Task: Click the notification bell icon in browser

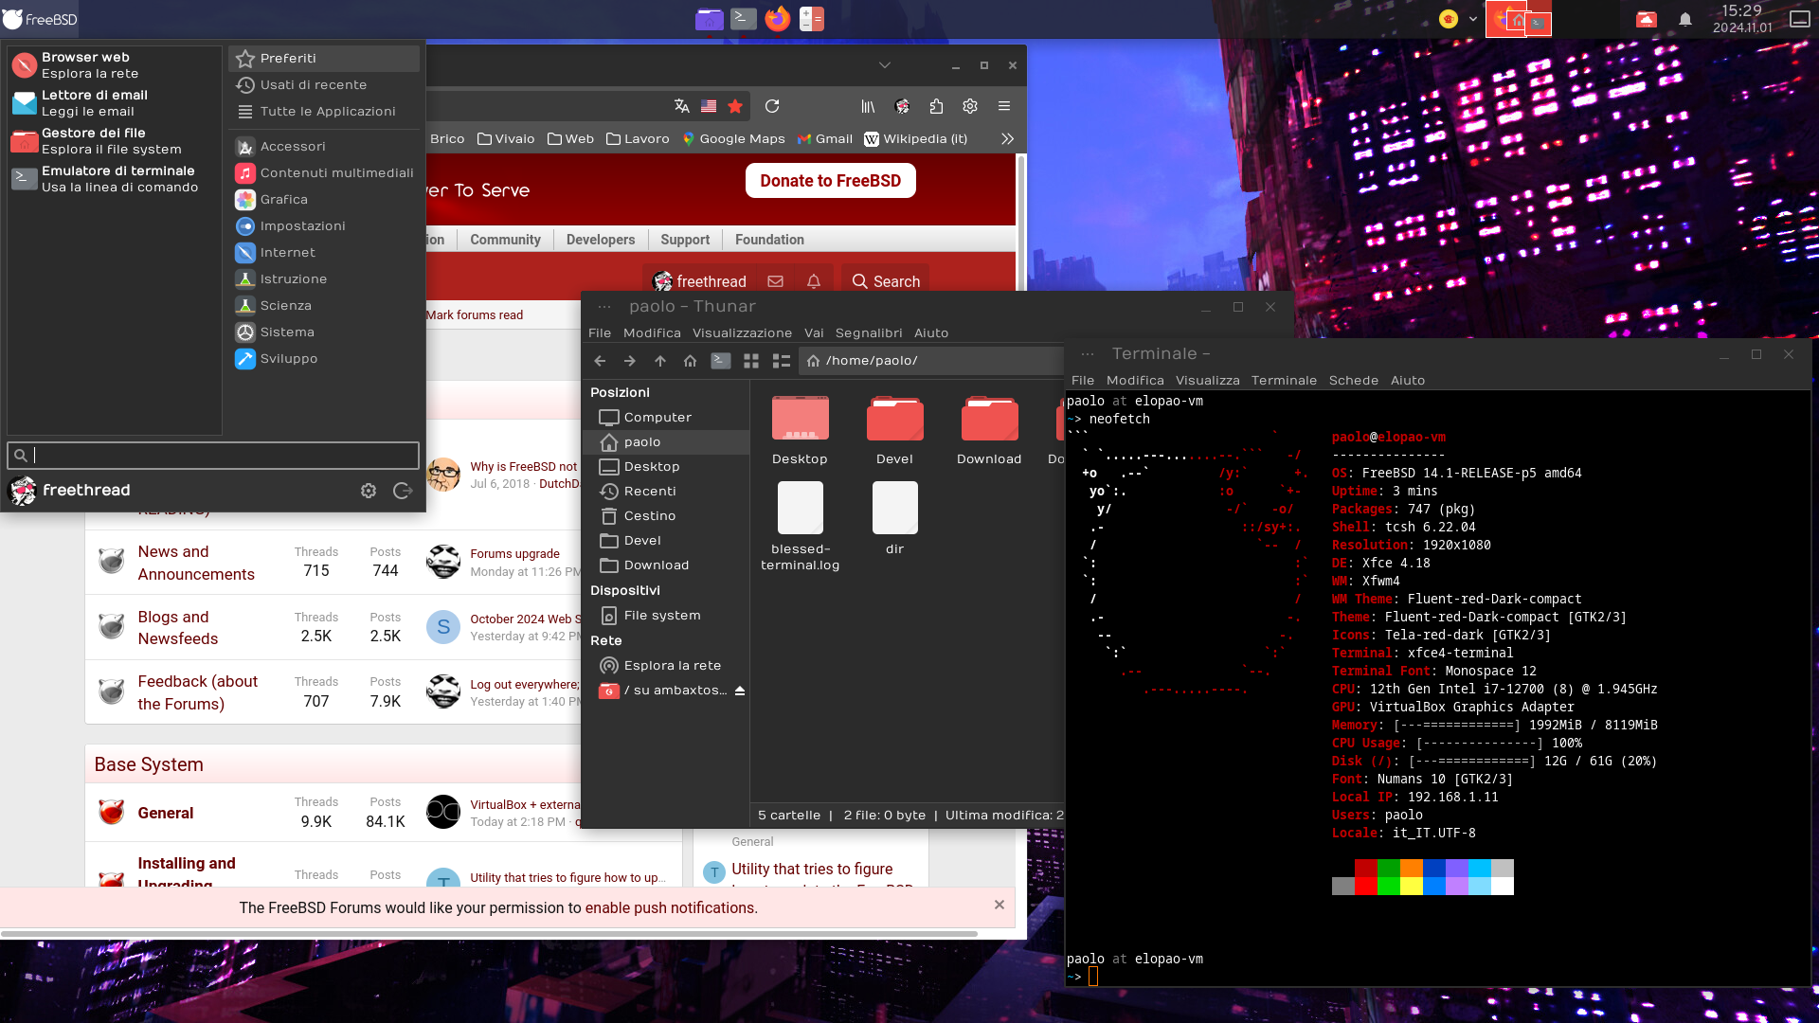Action: click(x=813, y=279)
